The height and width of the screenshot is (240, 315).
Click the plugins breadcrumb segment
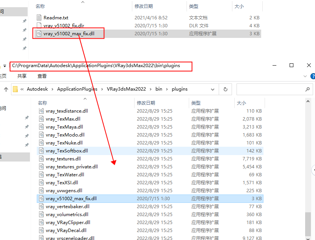point(180,89)
